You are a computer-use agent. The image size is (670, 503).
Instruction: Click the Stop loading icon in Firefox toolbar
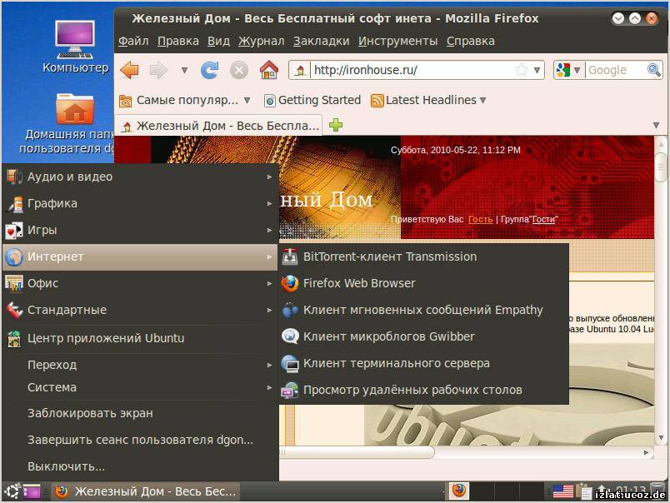point(239,70)
